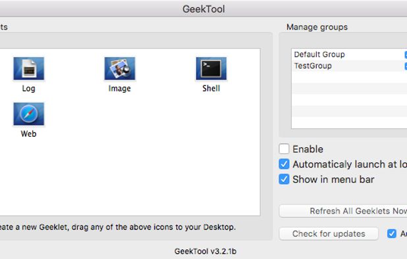Click the Log label text
407x259 pixels.
28,89
